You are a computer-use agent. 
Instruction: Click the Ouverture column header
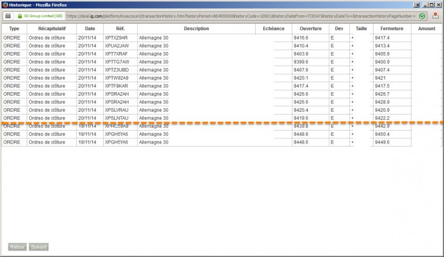click(x=311, y=28)
